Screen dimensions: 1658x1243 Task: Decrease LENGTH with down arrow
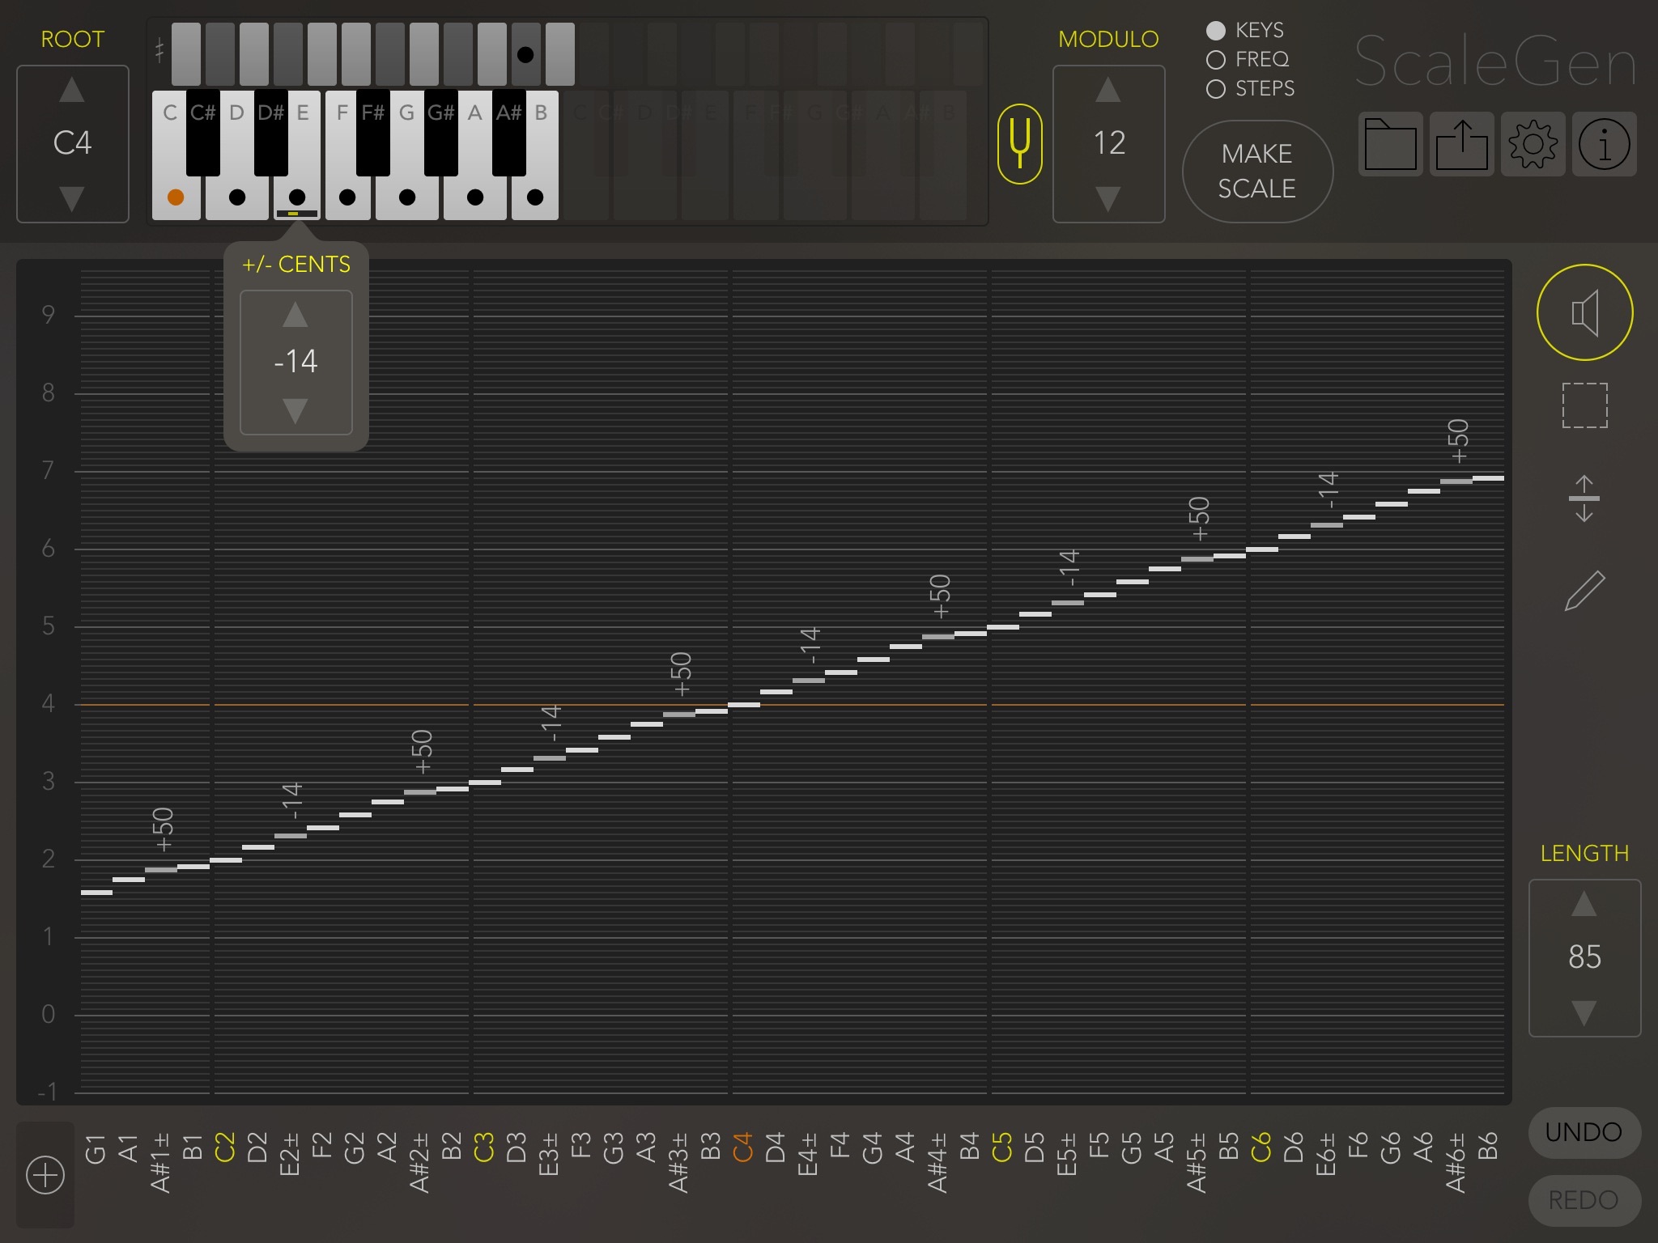[x=1584, y=1012]
